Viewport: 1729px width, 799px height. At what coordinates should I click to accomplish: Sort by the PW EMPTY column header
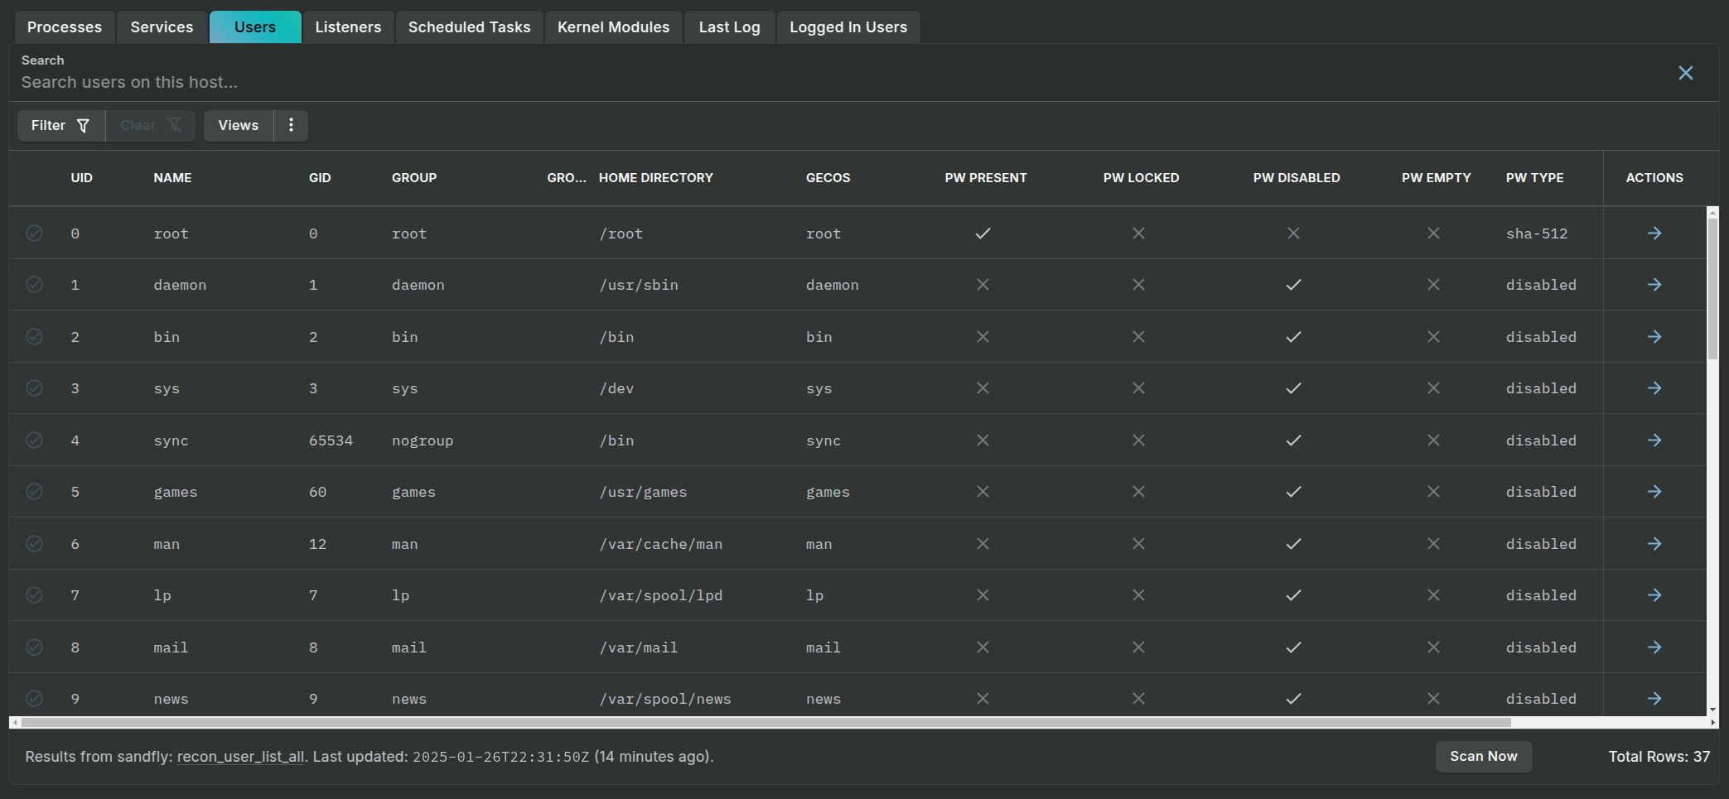coord(1437,178)
